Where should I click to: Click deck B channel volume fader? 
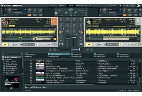74,37
